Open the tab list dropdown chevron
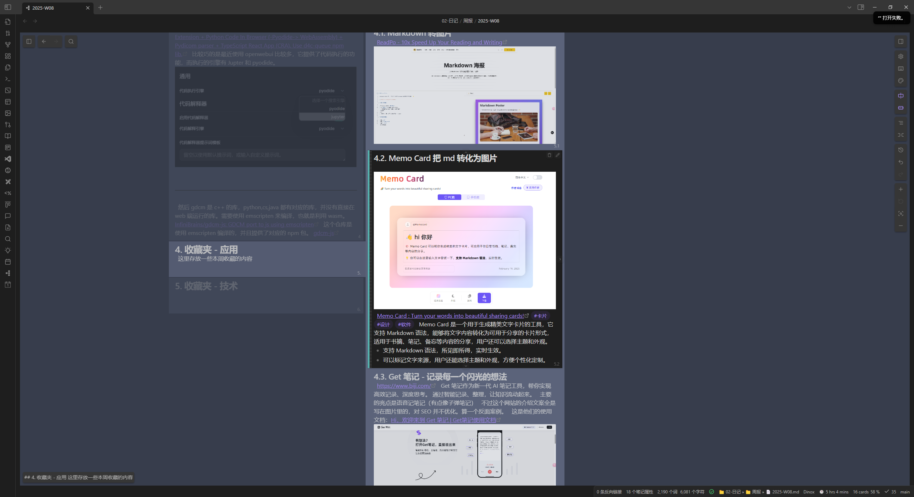 point(849,7)
